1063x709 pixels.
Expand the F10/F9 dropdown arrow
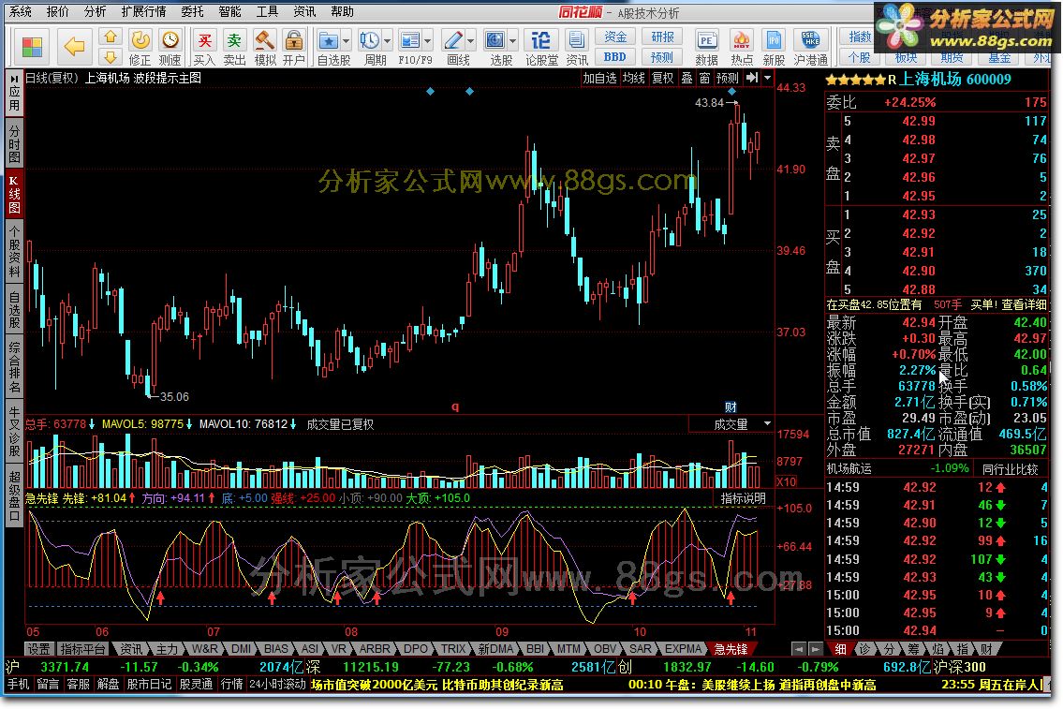[x=428, y=41]
